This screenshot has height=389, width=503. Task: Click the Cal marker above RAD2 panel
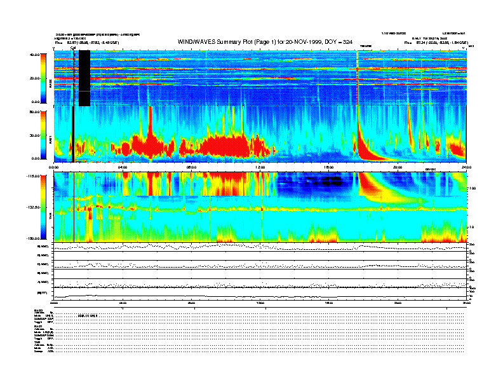click(73, 48)
